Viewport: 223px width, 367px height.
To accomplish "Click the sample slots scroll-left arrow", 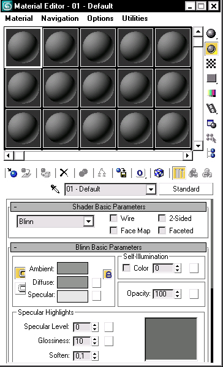I will point(9,155).
